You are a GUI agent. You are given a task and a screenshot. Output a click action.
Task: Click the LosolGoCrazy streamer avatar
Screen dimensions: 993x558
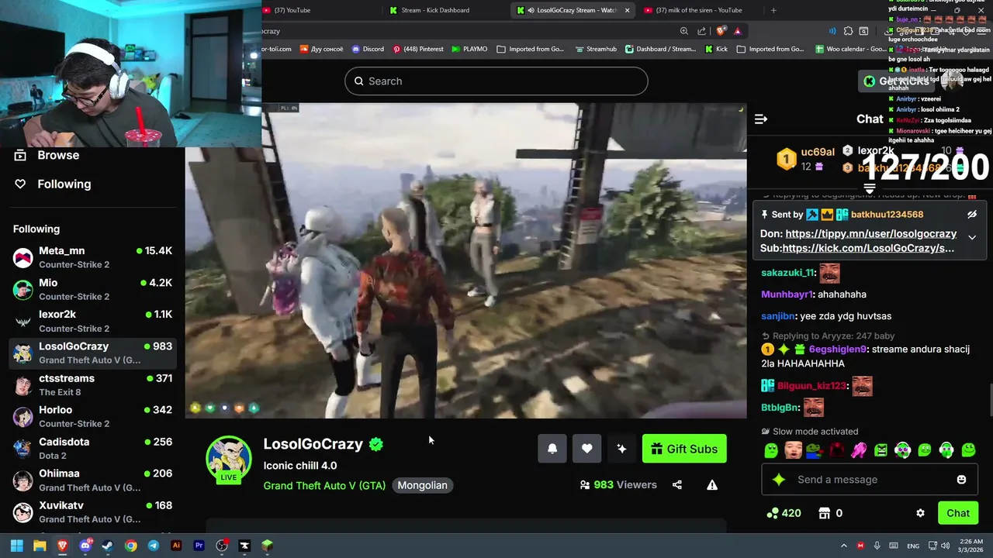click(228, 458)
